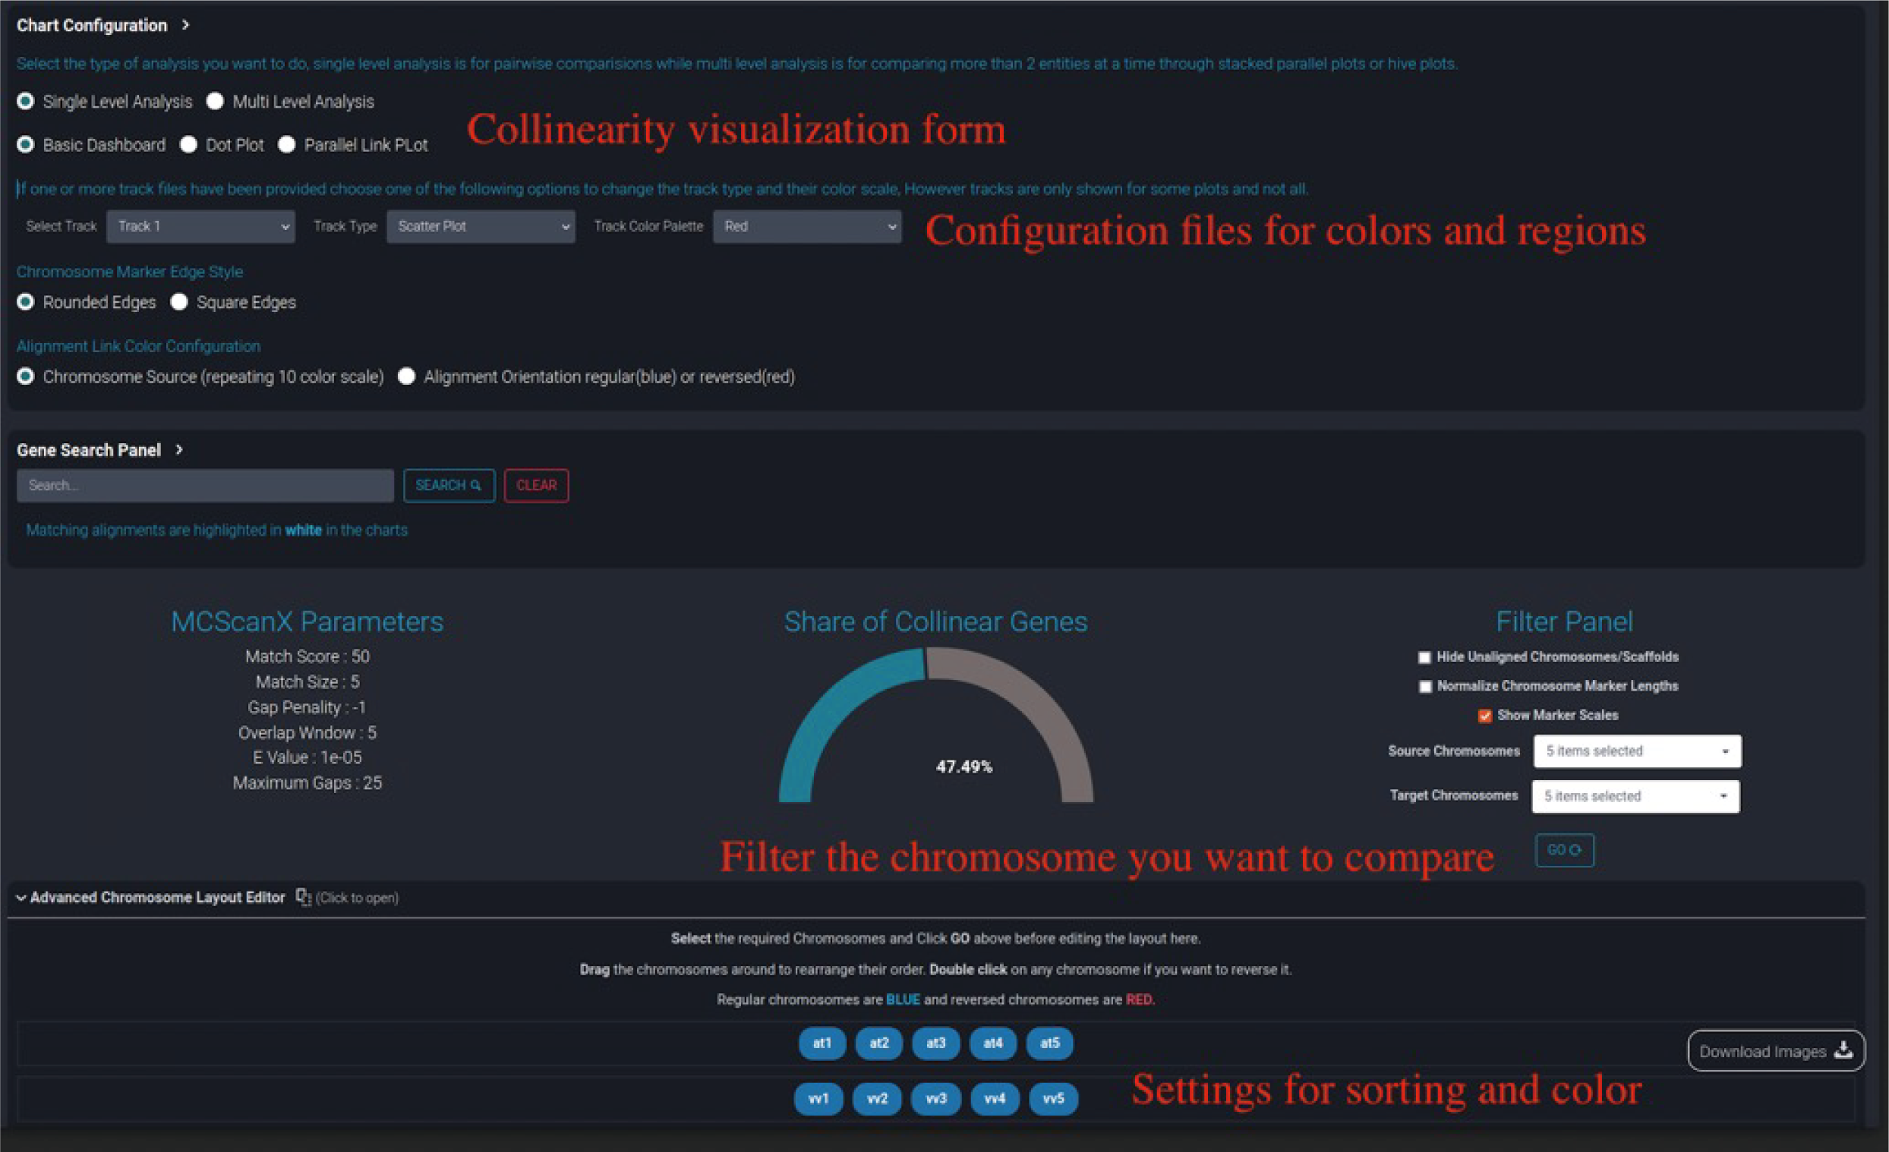Open Advanced Chromosome Layout Editor popout icon
This screenshot has height=1152, width=1889.
pos(304,897)
